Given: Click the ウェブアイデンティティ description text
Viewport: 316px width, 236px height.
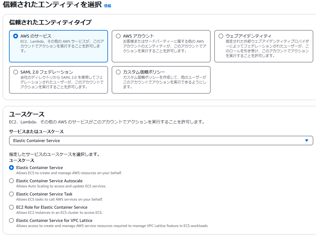Looking at the screenshot, I should pyautogui.click(x=267, y=48).
